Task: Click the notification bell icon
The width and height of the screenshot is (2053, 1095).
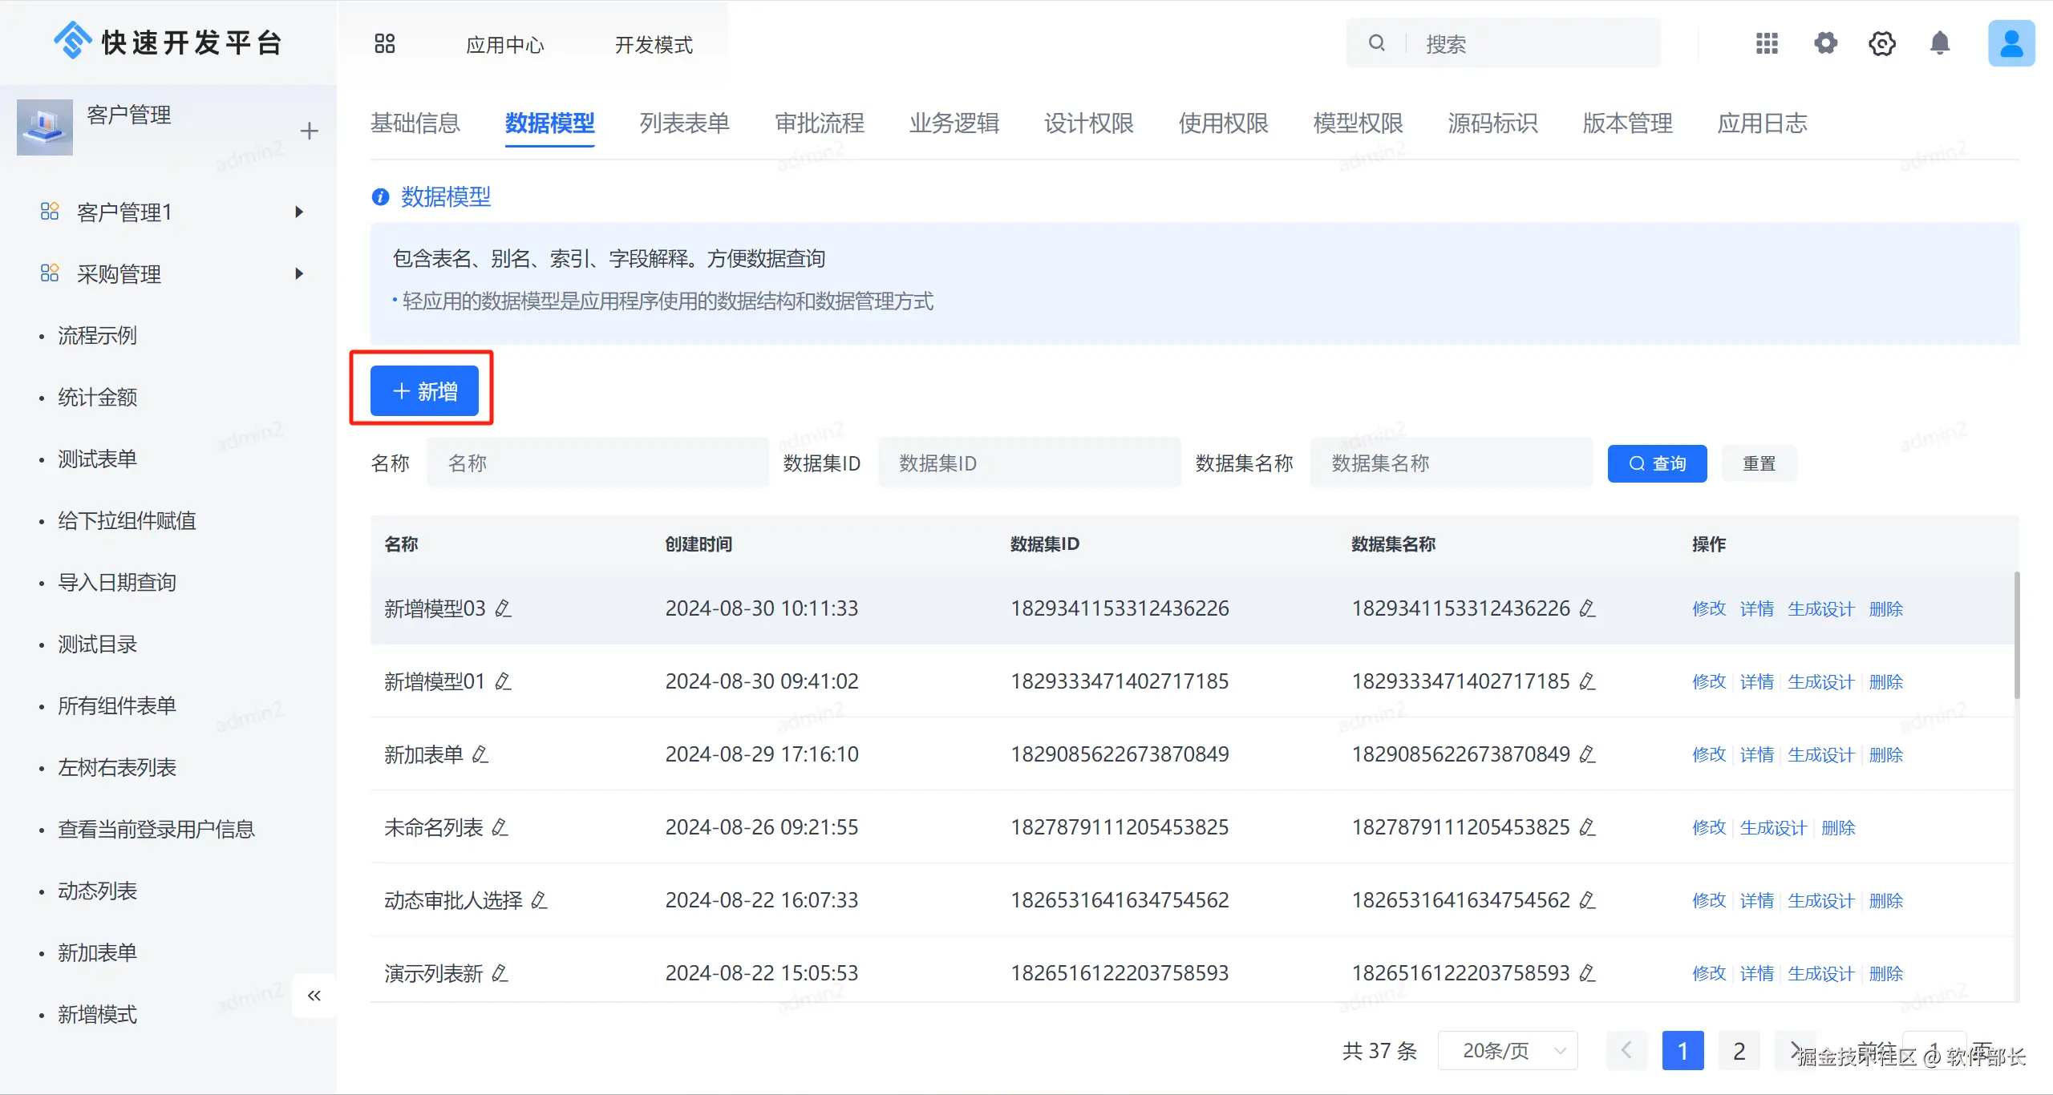Action: pos(1939,43)
